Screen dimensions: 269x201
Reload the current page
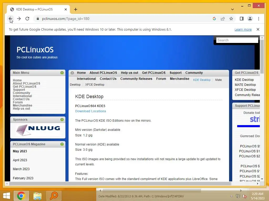pyautogui.click(x=27, y=19)
